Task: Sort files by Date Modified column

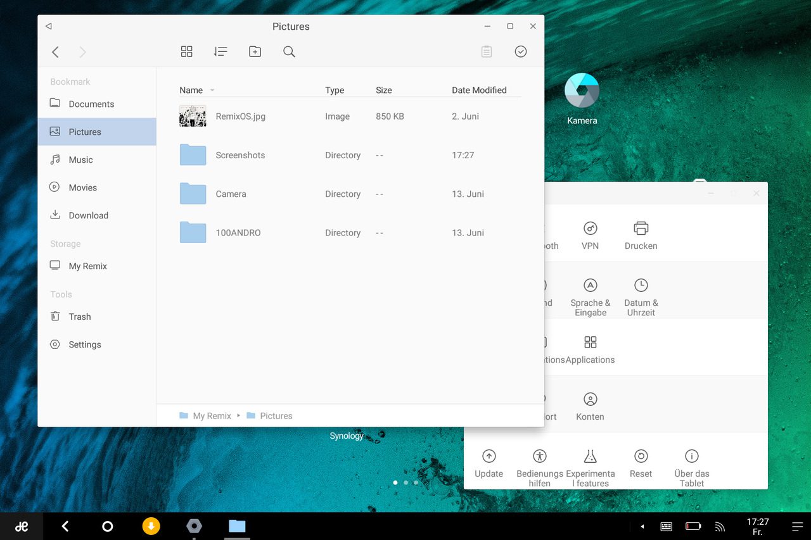Action: click(479, 90)
